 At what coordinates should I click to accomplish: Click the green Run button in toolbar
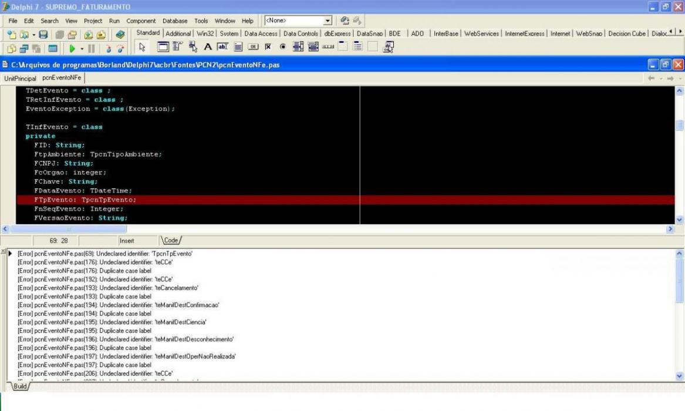72,49
